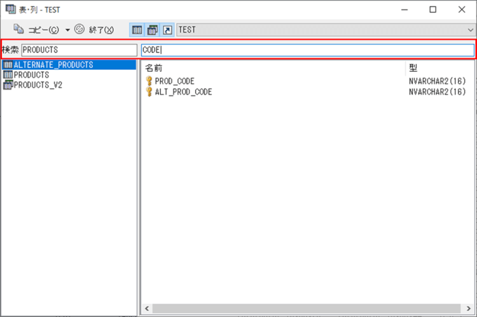Click the ALT_PROD_CODE key icon
The width and height of the screenshot is (477, 317).
149,91
